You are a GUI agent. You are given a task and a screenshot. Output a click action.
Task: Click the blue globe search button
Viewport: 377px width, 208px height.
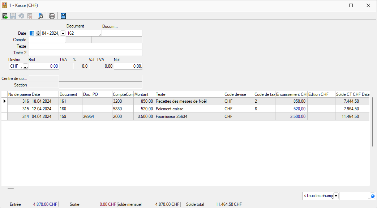pyautogui.click(x=373, y=196)
